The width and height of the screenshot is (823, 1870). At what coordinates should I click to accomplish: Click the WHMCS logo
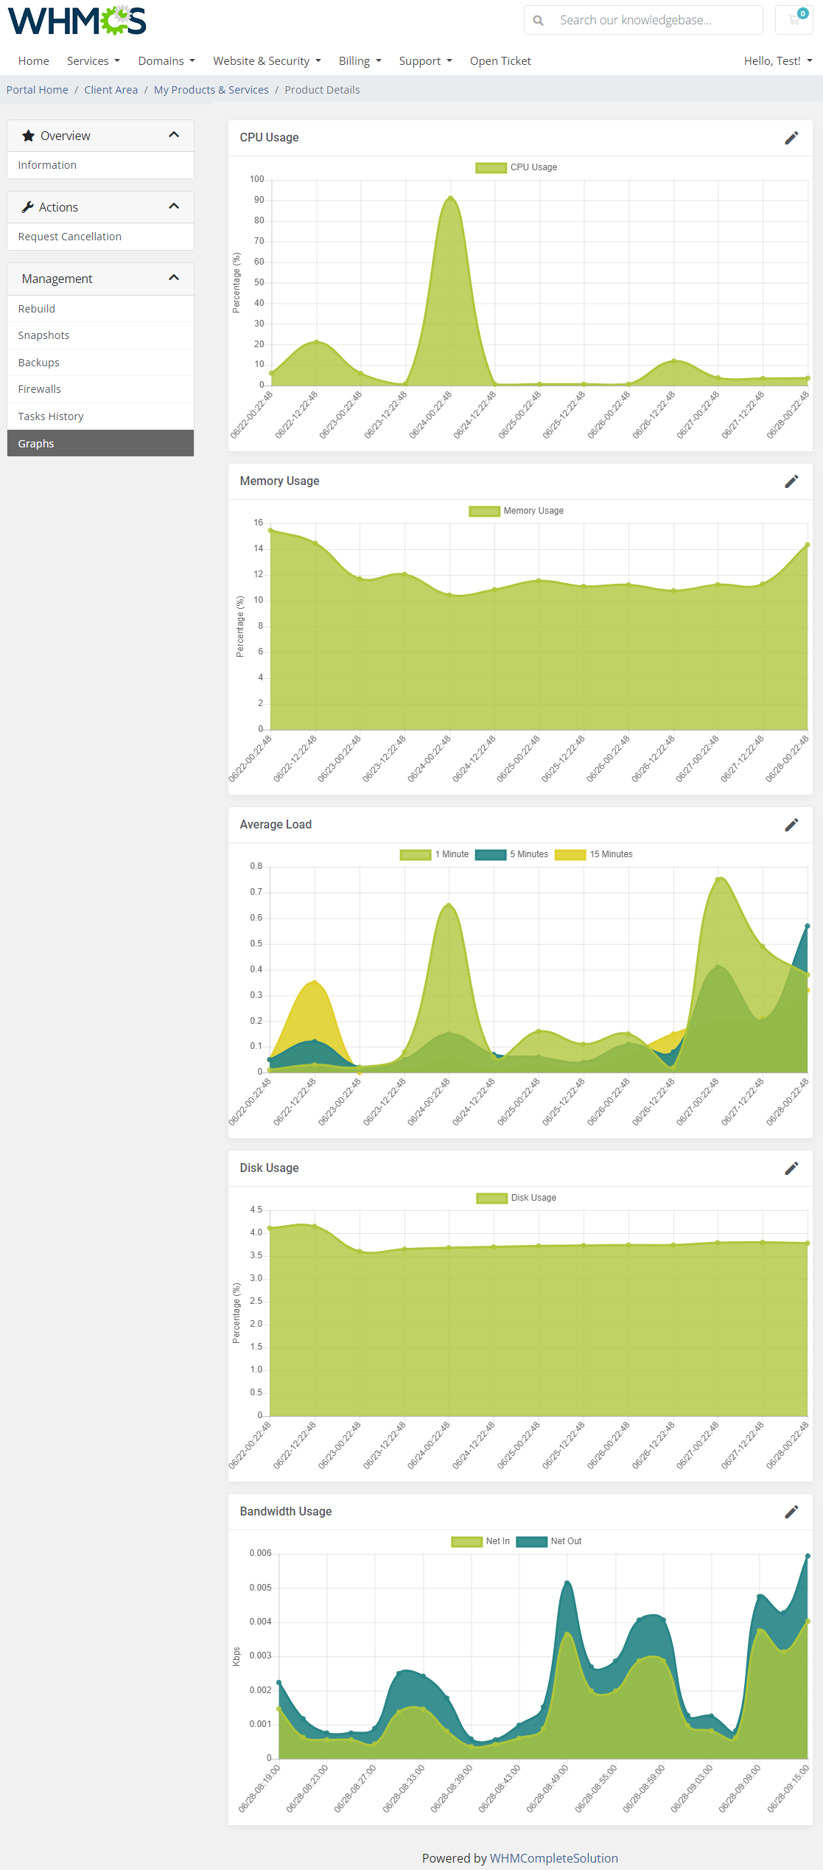click(x=77, y=21)
